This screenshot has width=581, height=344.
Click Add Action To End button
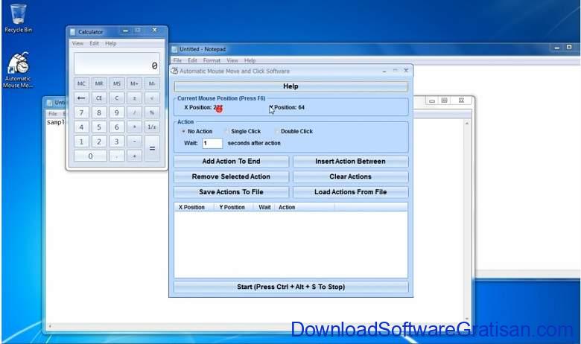(231, 162)
